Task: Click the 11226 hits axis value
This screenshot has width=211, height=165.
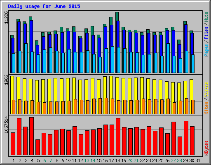Action: [x=6, y=18]
